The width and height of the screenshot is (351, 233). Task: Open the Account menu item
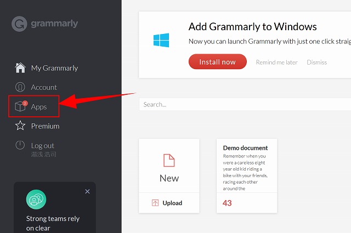[x=44, y=87]
